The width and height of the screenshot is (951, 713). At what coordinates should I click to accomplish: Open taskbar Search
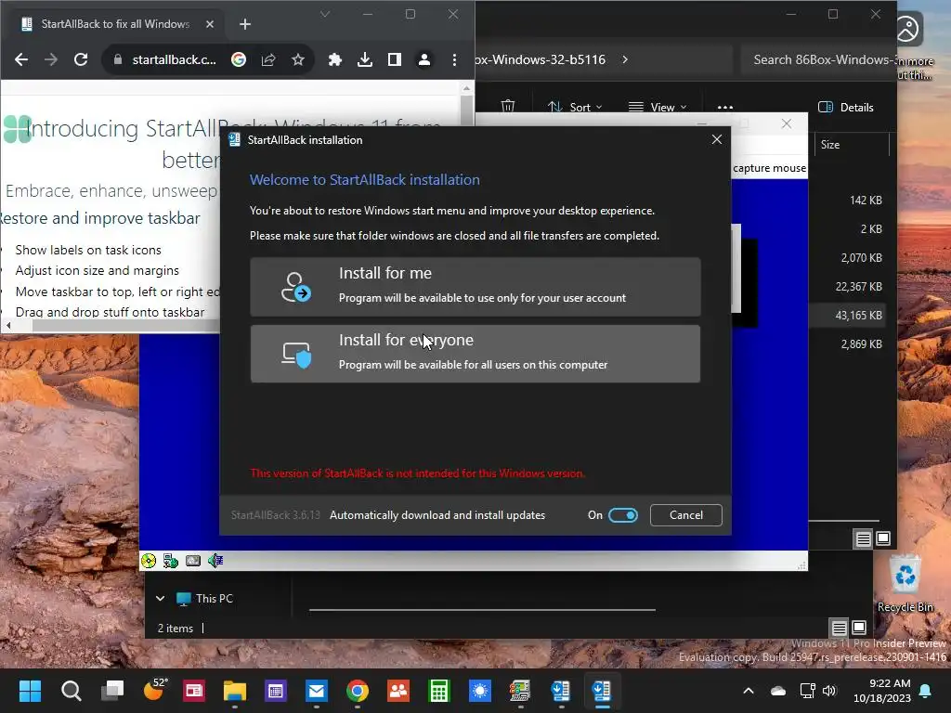(x=71, y=691)
